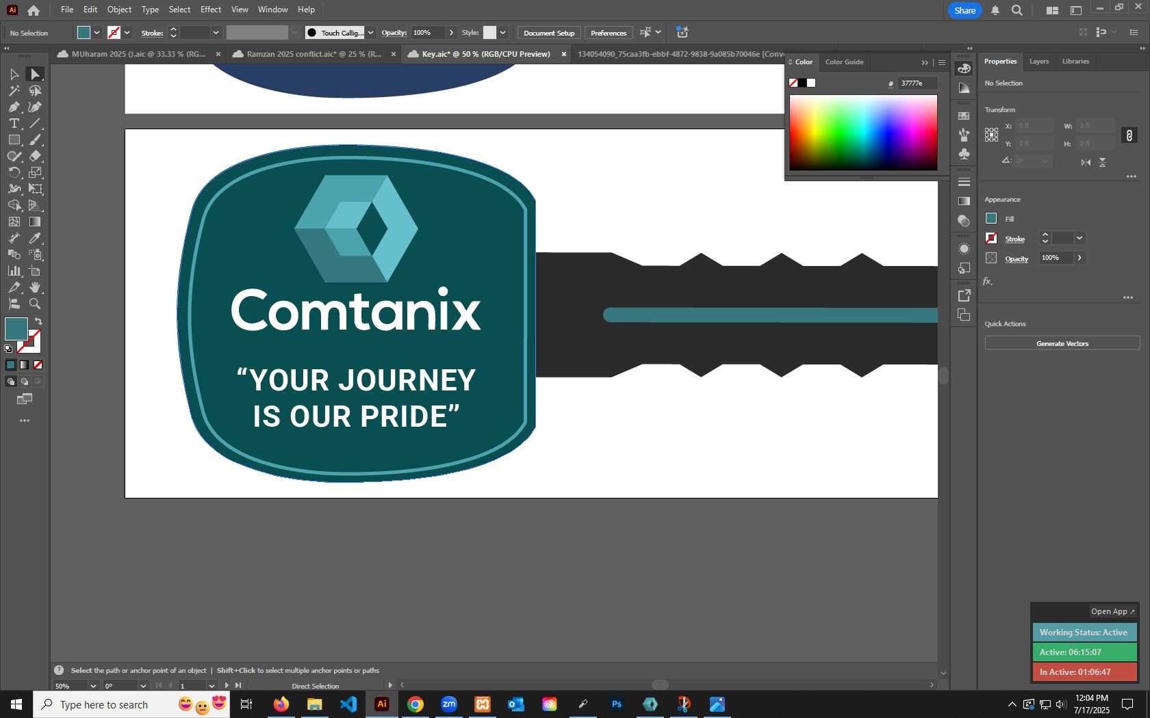The width and height of the screenshot is (1150, 718).
Task: Open the Symbols panel icon in dock
Action: pos(964,154)
